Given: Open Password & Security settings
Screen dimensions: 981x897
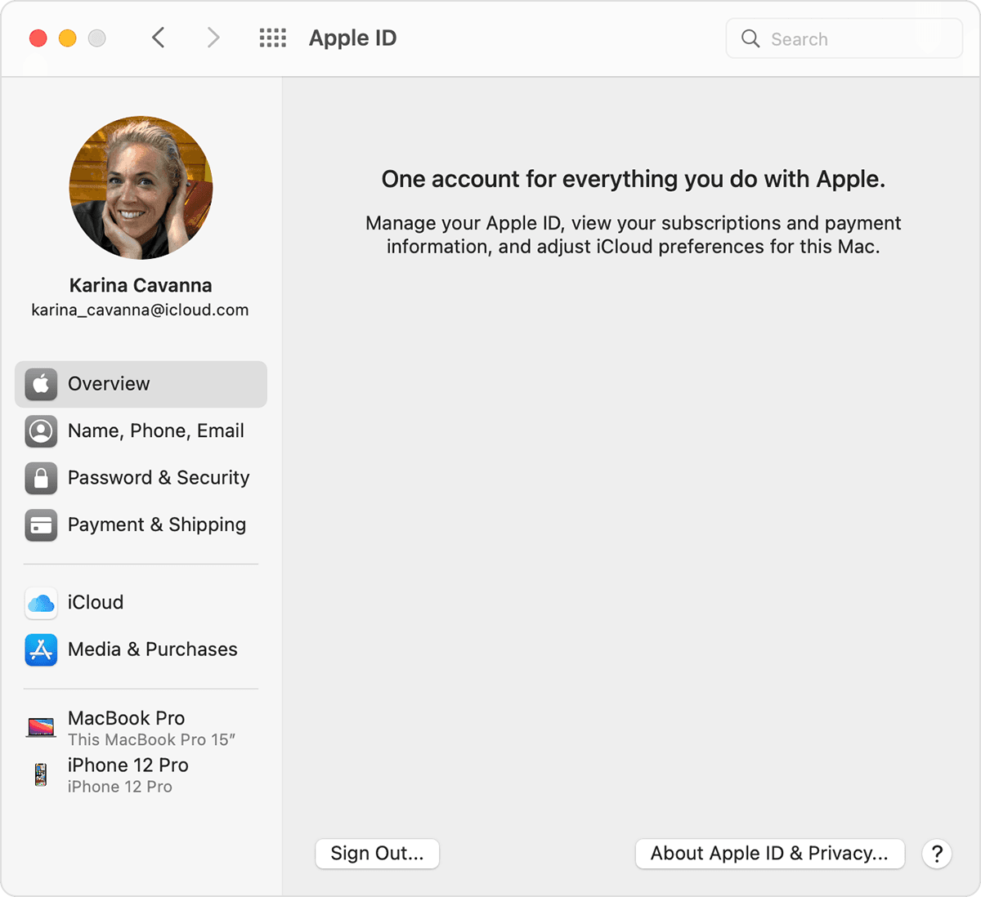Looking at the screenshot, I should (x=141, y=478).
